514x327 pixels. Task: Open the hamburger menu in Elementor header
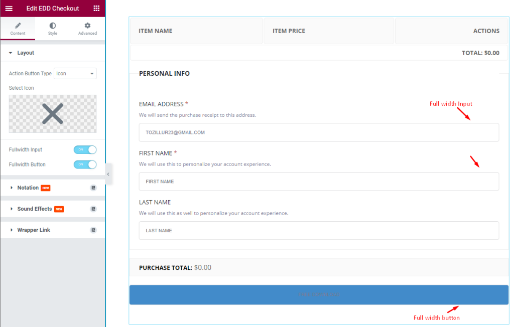(x=9, y=9)
